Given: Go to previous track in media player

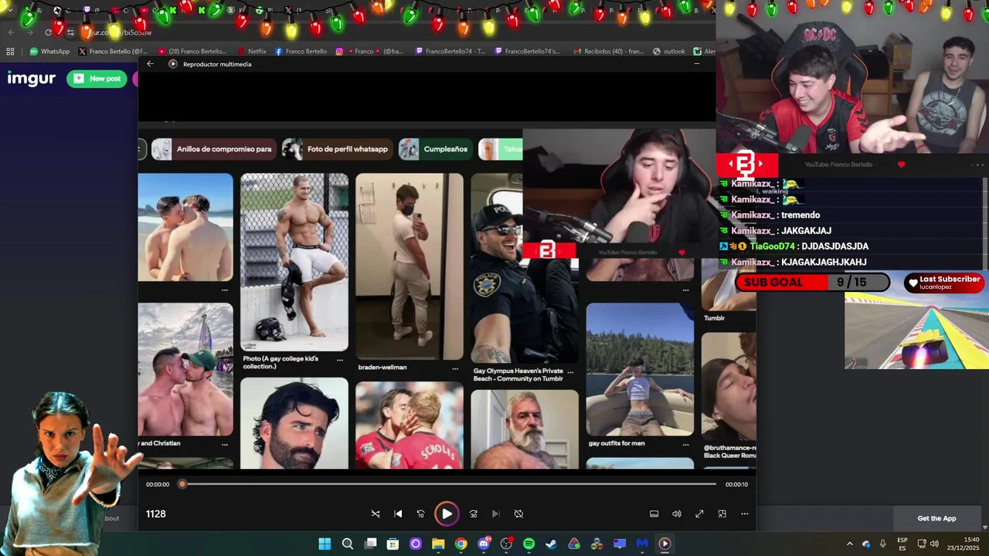Looking at the screenshot, I should [398, 514].
